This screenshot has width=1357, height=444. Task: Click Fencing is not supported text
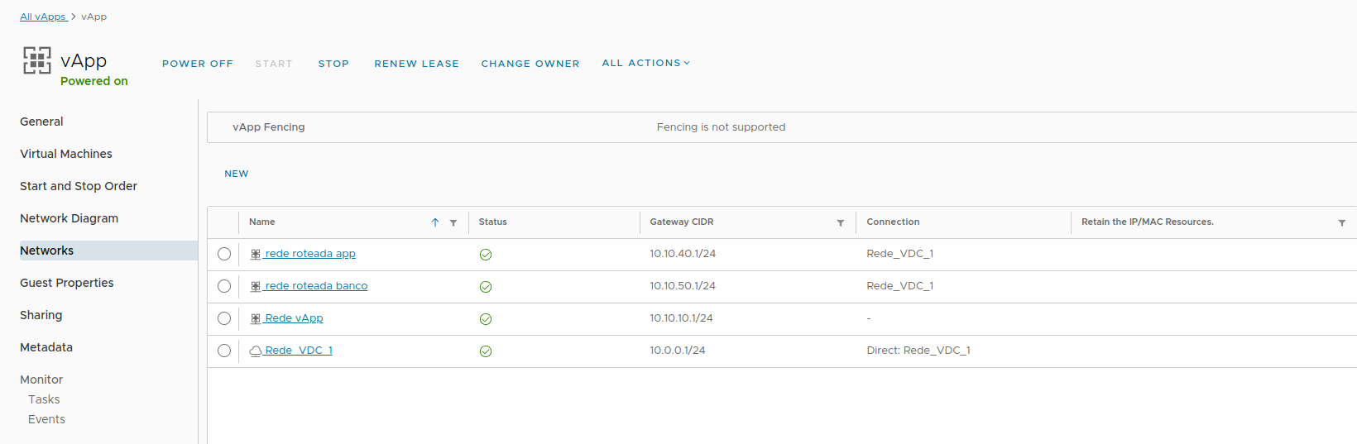pos(722,127)
